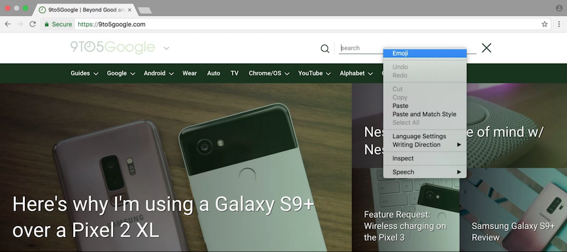Image resolution: width=567 pixels, height=252 pixels.
Task: Click the green Secure padlock indicator
Action: tap(58, 24)
